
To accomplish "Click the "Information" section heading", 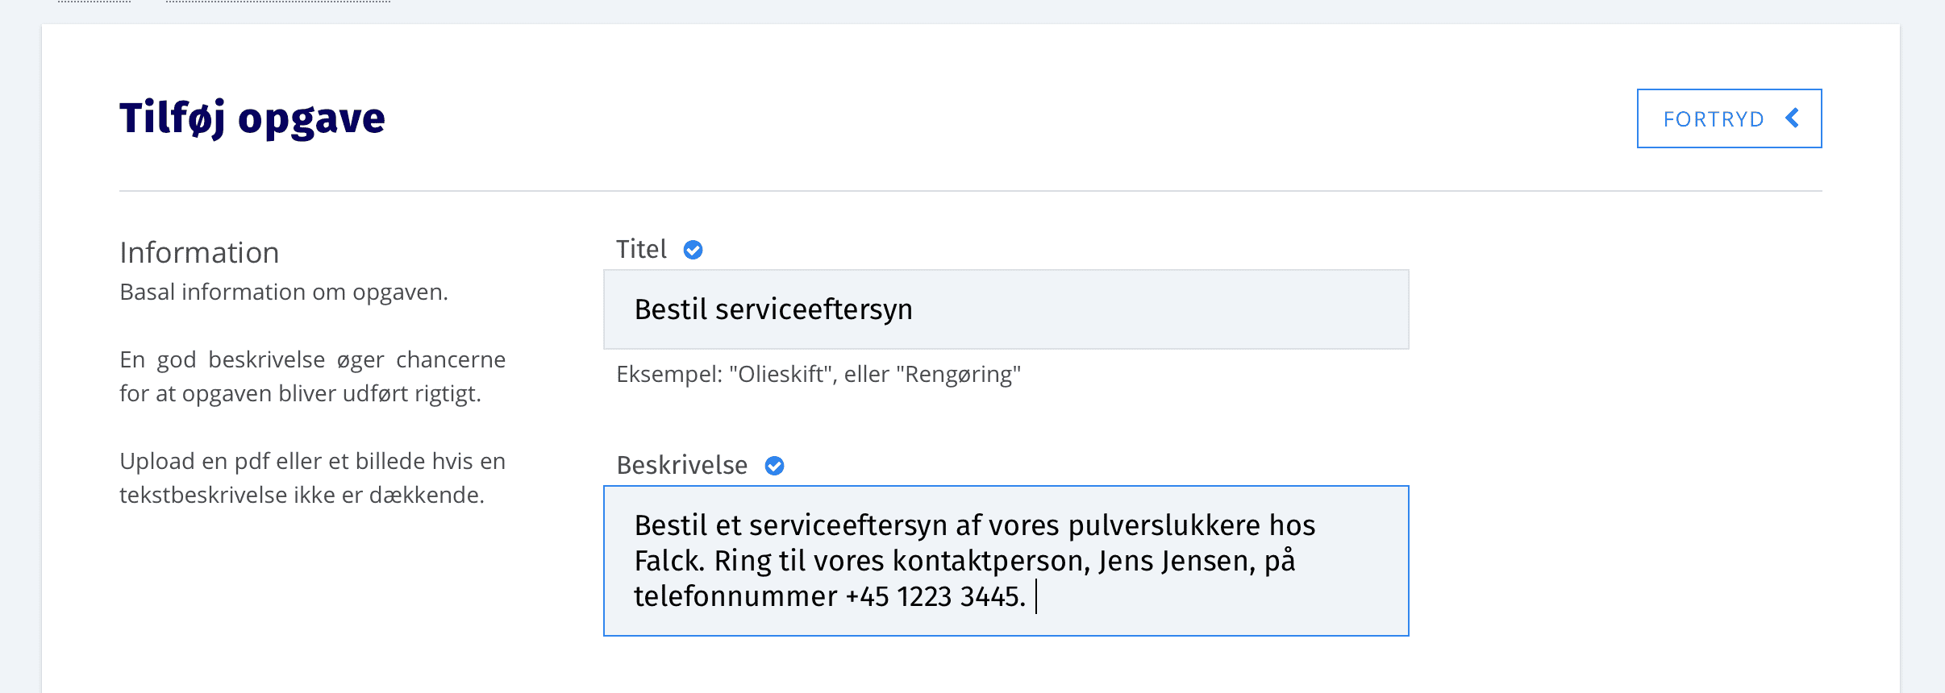I will point(199,253).
